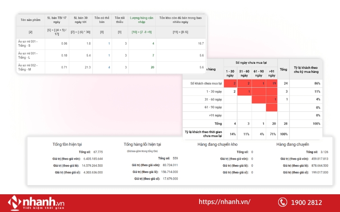Open the https://nhanh.vn/ link
The width and height of the screenshot is (340, 212).
[224, 202]
